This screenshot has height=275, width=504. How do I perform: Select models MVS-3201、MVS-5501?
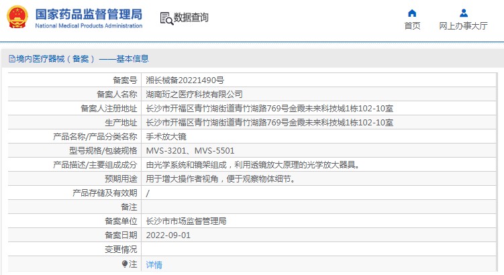190,151
